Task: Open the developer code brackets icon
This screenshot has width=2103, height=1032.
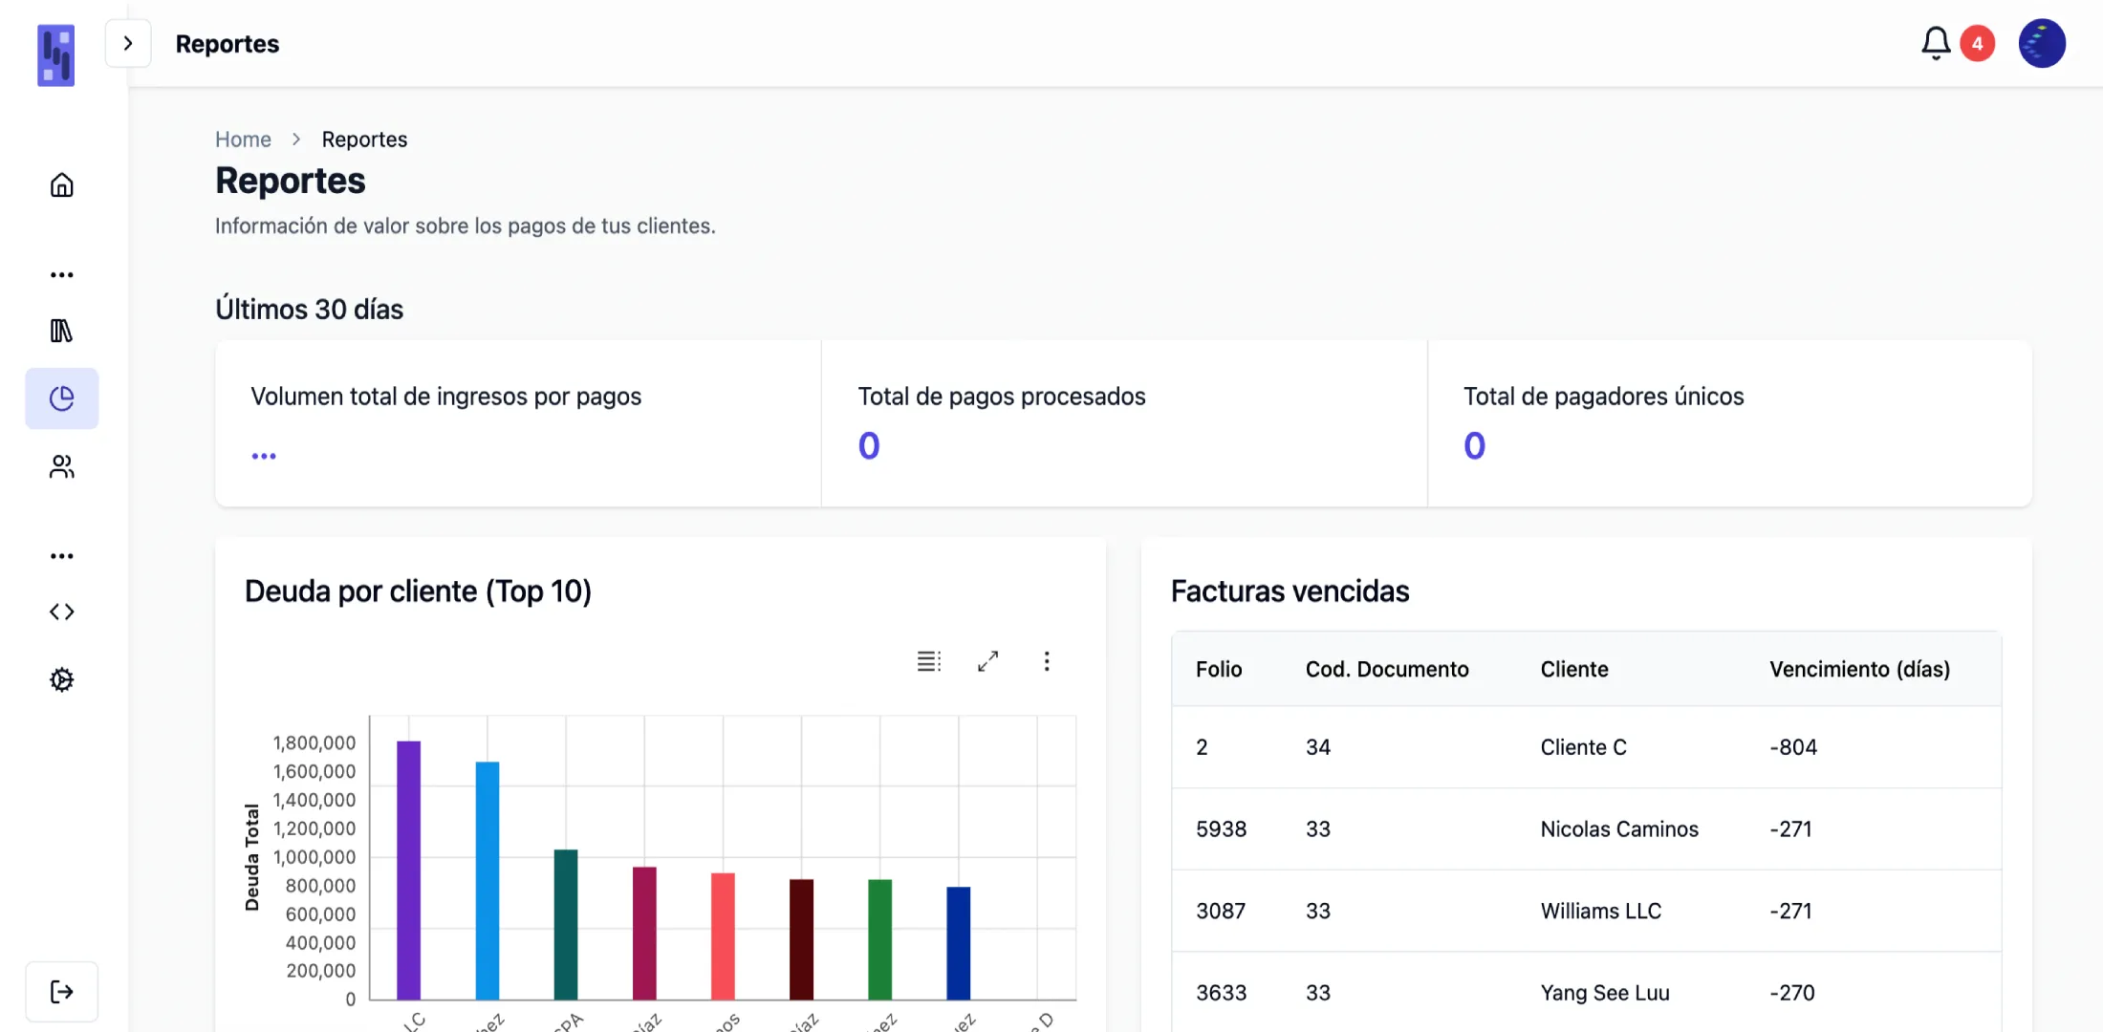Action: [x=62, y=612]
